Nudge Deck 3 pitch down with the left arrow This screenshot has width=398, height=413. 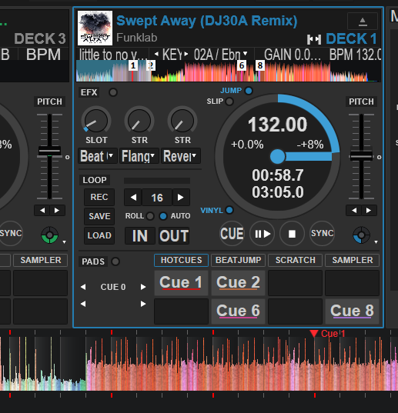pyautogui.click(x=42, y=211)
